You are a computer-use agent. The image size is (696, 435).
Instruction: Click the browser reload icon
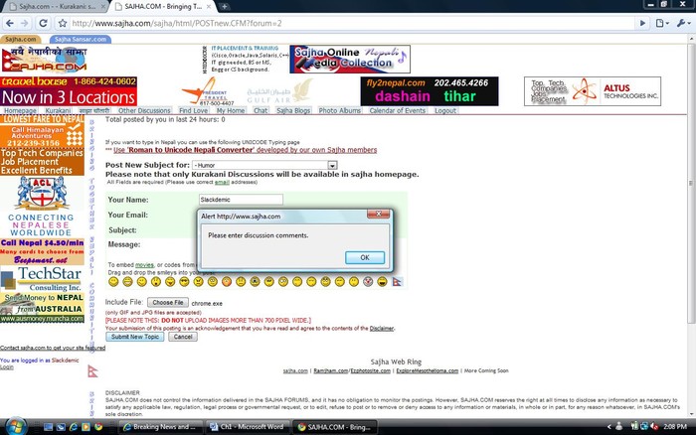point(54,22)
